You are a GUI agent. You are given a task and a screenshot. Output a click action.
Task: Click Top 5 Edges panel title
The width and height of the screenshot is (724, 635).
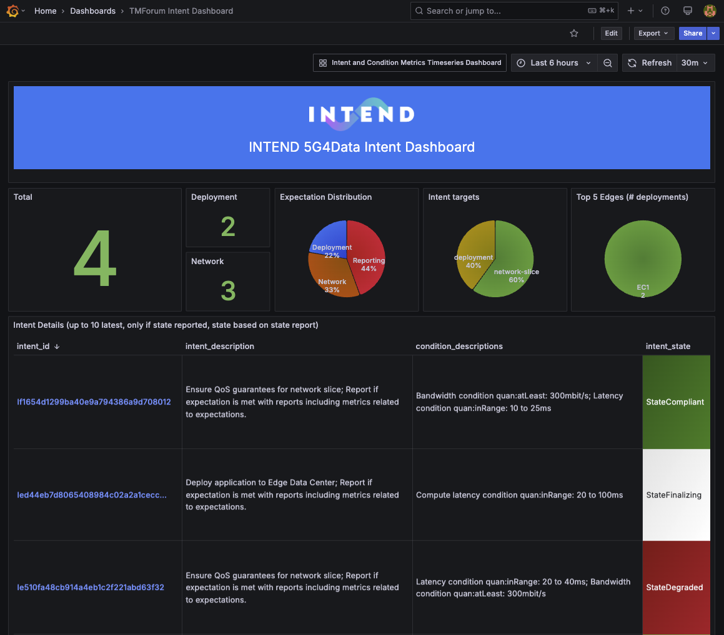click(632, 197)
